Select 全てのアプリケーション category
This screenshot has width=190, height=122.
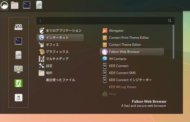click(60, 31)
